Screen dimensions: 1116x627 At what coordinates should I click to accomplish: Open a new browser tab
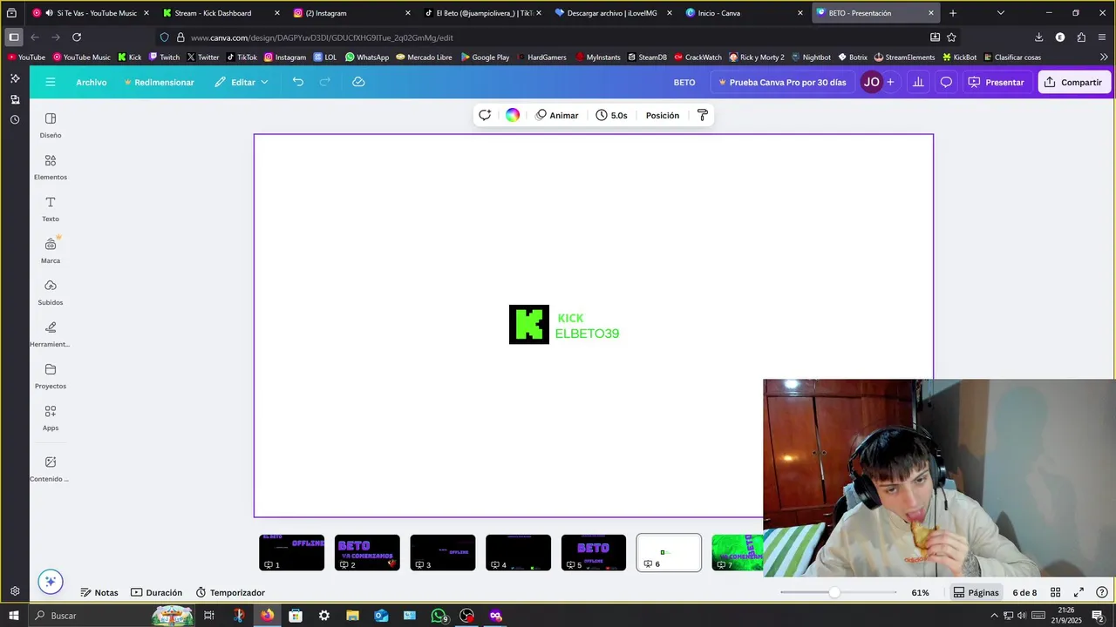953,13
